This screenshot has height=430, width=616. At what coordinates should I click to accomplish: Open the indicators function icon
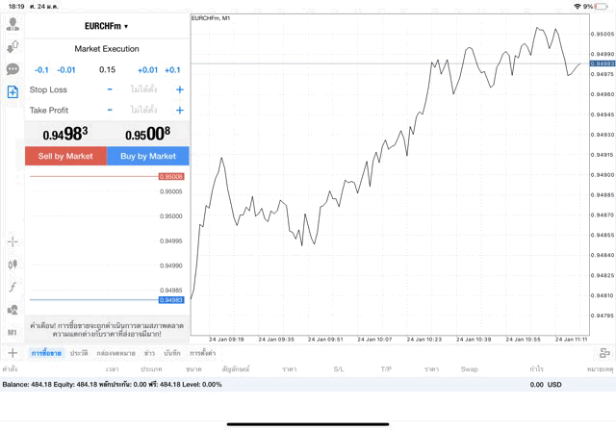13,287
